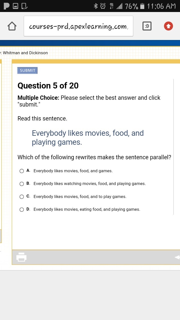Screen dimensions: 180x320
Task: Click the SUBMIT button
Action: 27,70
